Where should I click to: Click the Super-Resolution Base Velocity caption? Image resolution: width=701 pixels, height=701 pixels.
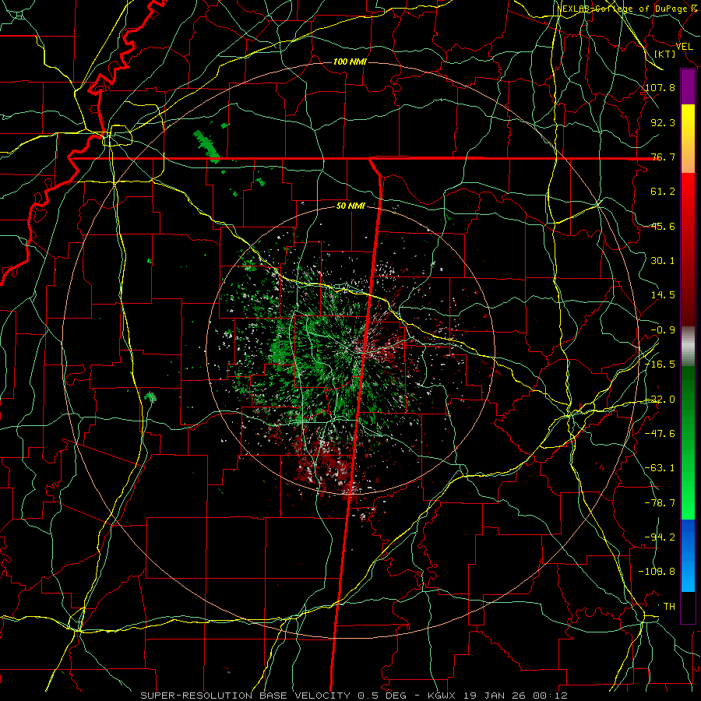click(x=354, y=696)
